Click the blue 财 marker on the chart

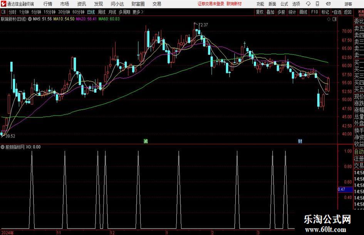tap(300, 141)
